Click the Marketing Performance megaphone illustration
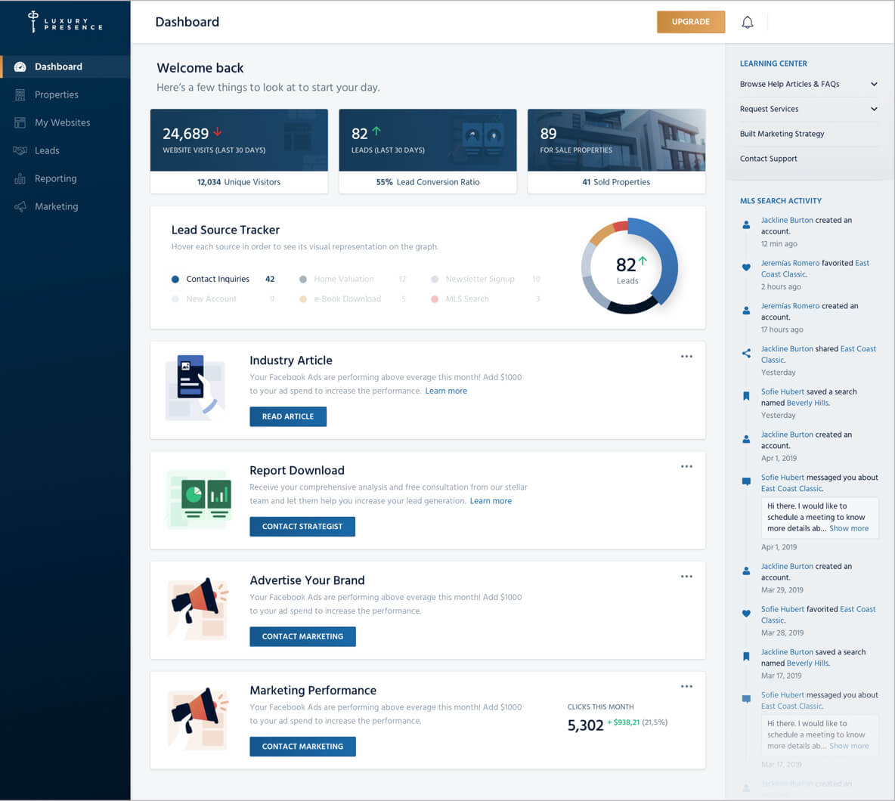 tap(199, 719)
